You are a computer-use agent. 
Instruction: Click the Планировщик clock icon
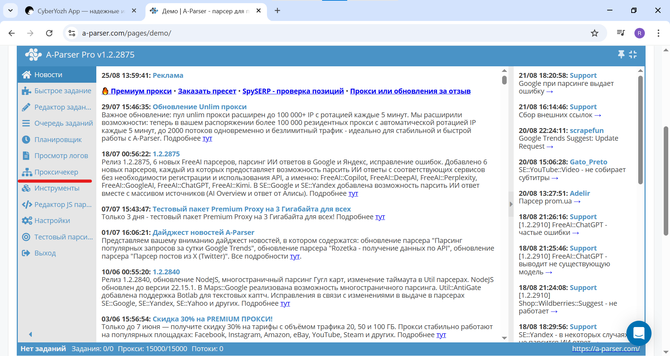tap(26, 140)
